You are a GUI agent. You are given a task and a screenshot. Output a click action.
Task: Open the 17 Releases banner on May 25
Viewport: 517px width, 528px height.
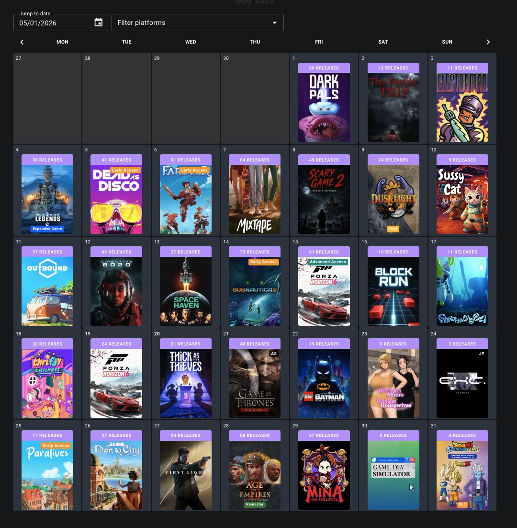pyautogui.click(x=47, y=436)
